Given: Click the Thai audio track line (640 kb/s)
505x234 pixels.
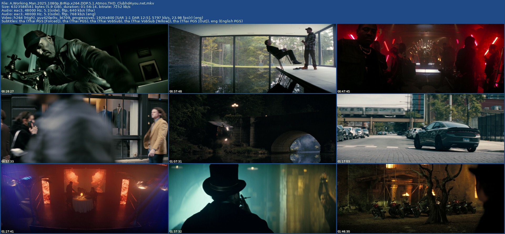Looking at the screenshot, I should [48, 10].
